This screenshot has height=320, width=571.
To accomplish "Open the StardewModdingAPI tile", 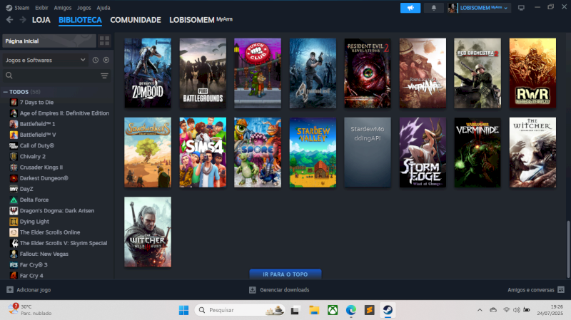I will [368, 152].
